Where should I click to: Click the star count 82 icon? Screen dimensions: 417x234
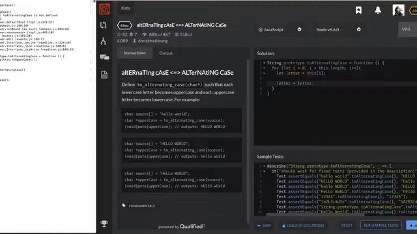[x=119, y=34]
